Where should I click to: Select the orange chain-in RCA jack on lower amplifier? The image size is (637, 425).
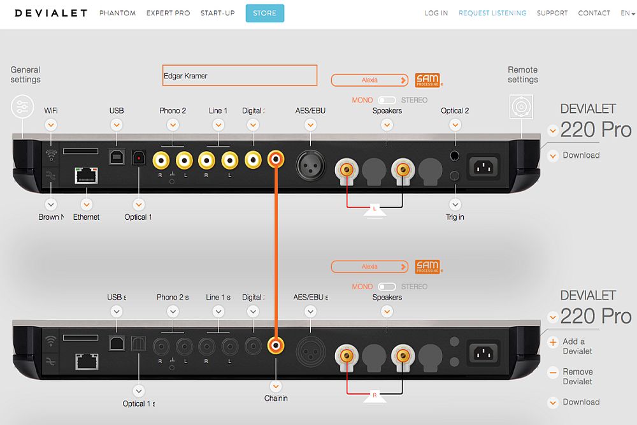point(276,346)
